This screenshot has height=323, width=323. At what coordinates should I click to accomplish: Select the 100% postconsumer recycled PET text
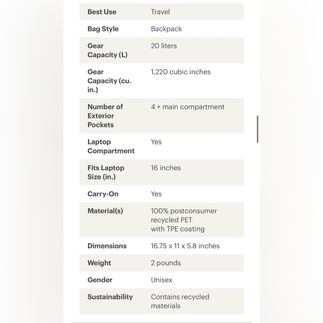pos(184,215)
